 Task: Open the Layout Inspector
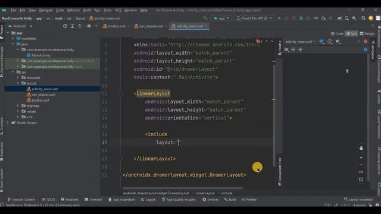[x=358, y=200]
